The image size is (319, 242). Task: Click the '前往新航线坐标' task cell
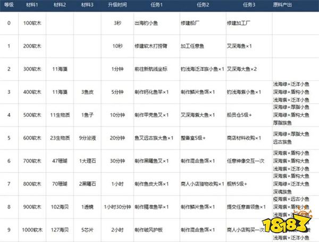point(151,69)
